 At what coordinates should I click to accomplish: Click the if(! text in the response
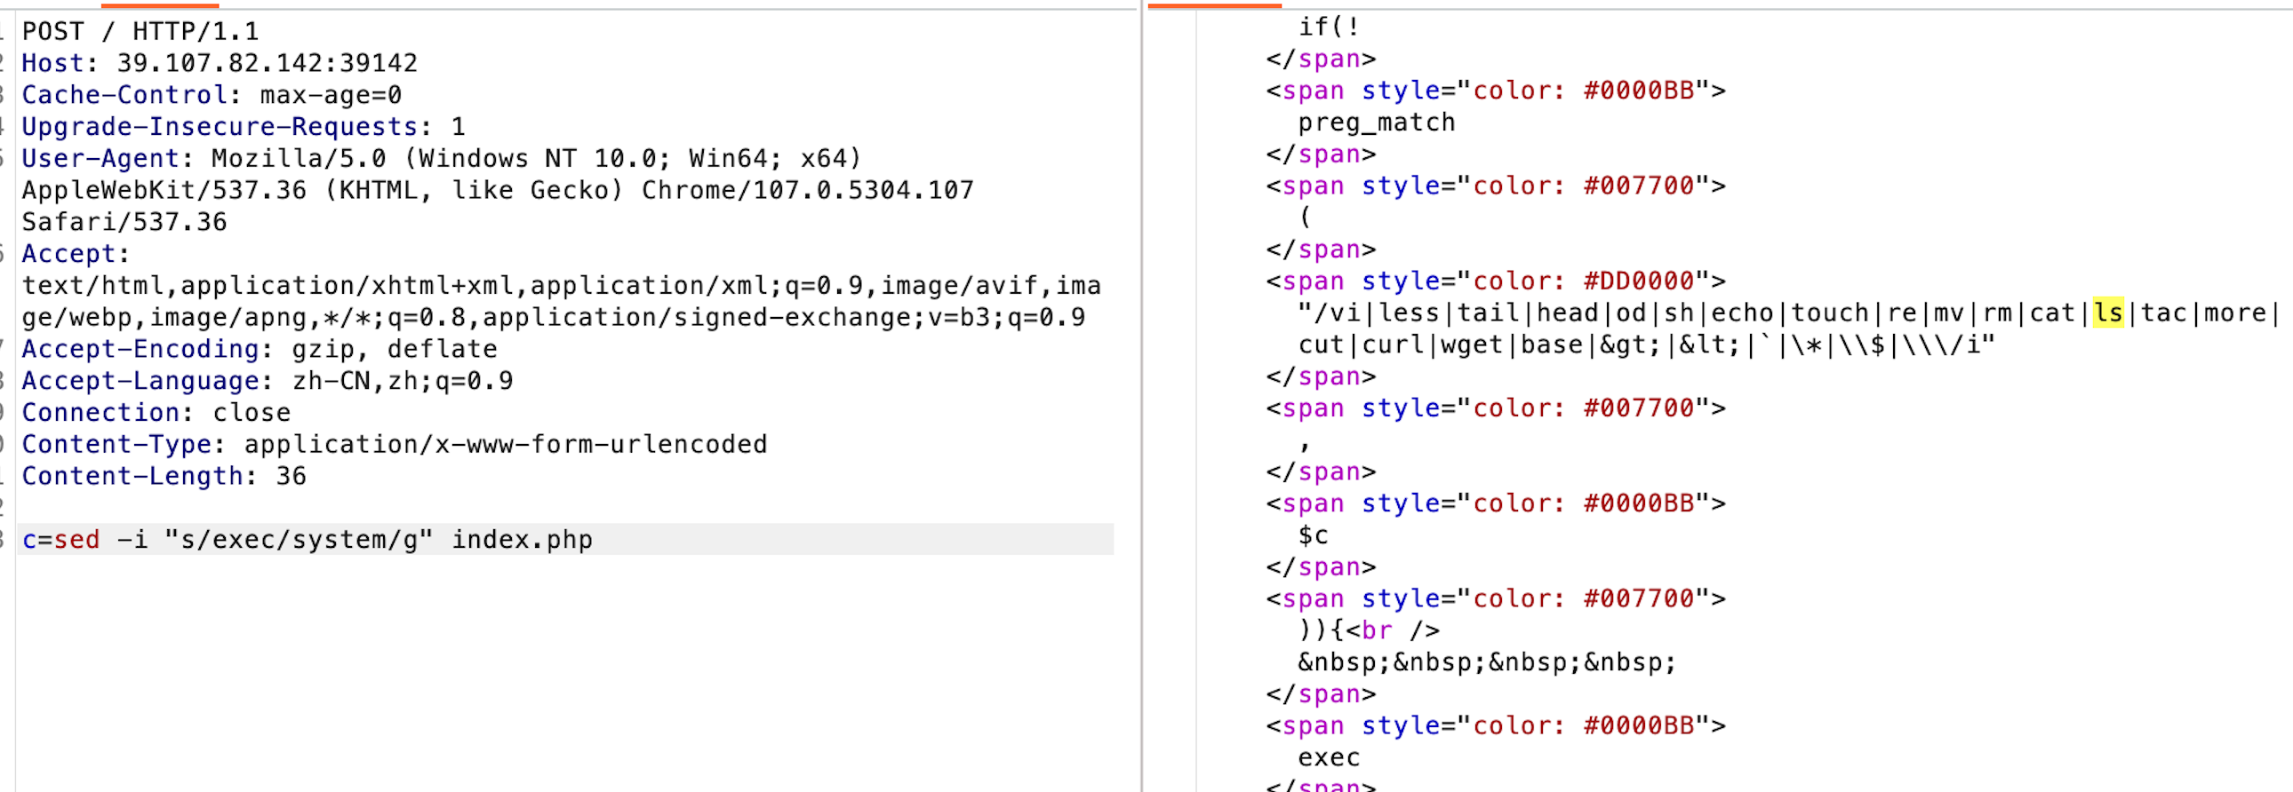coord(1329,27)
